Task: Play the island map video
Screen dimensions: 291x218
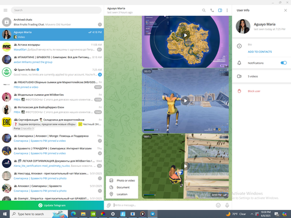Action: pyautogui.click(x=185, y=35)
